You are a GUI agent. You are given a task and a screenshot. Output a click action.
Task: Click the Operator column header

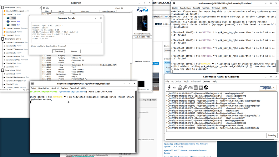click(x=85, y=11)
